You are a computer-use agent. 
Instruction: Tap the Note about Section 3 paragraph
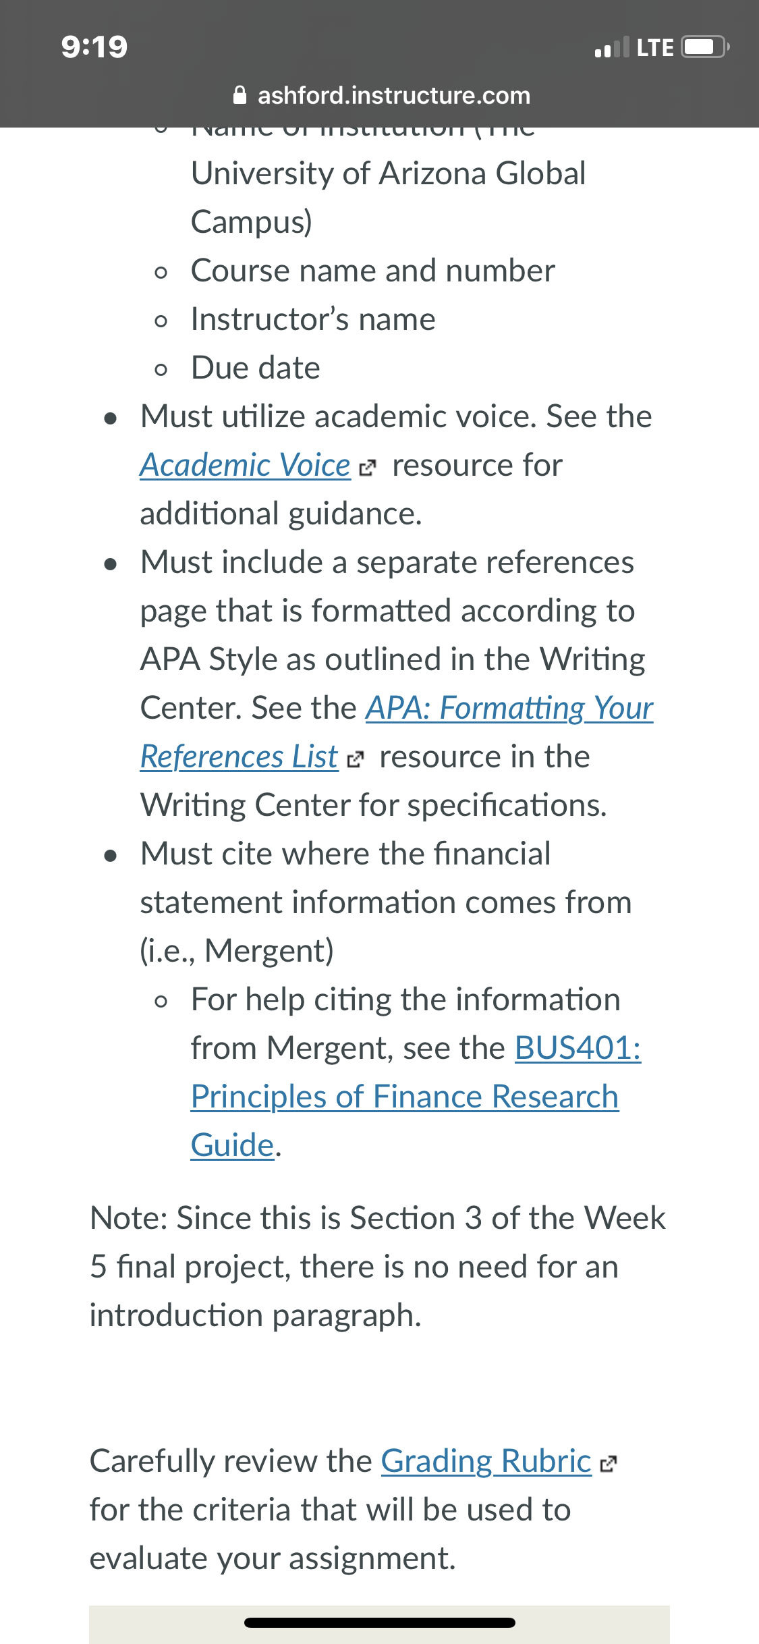click(x=378, y=1267)
